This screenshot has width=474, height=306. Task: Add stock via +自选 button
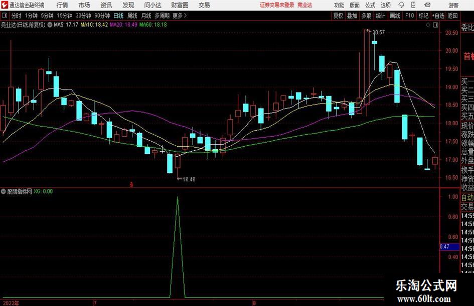pyautogui.click(x=438, y=16)
